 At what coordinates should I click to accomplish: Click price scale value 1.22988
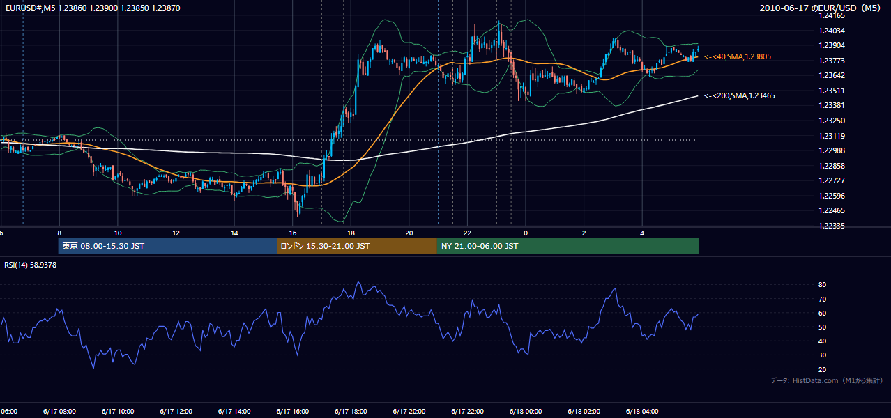click(x=833, y=150)
